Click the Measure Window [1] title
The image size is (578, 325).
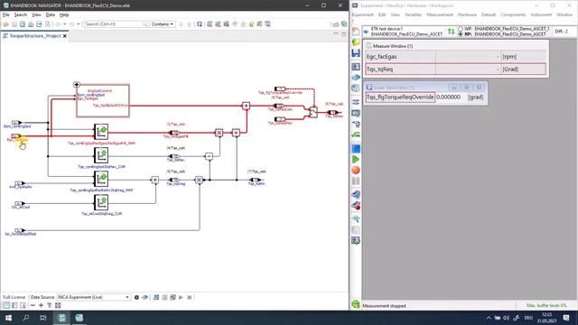click(x=393, y=46)
